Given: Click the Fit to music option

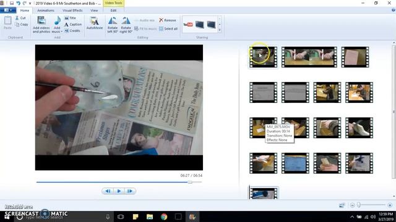Looking at the screenshot, I should (x=145, y=29).
